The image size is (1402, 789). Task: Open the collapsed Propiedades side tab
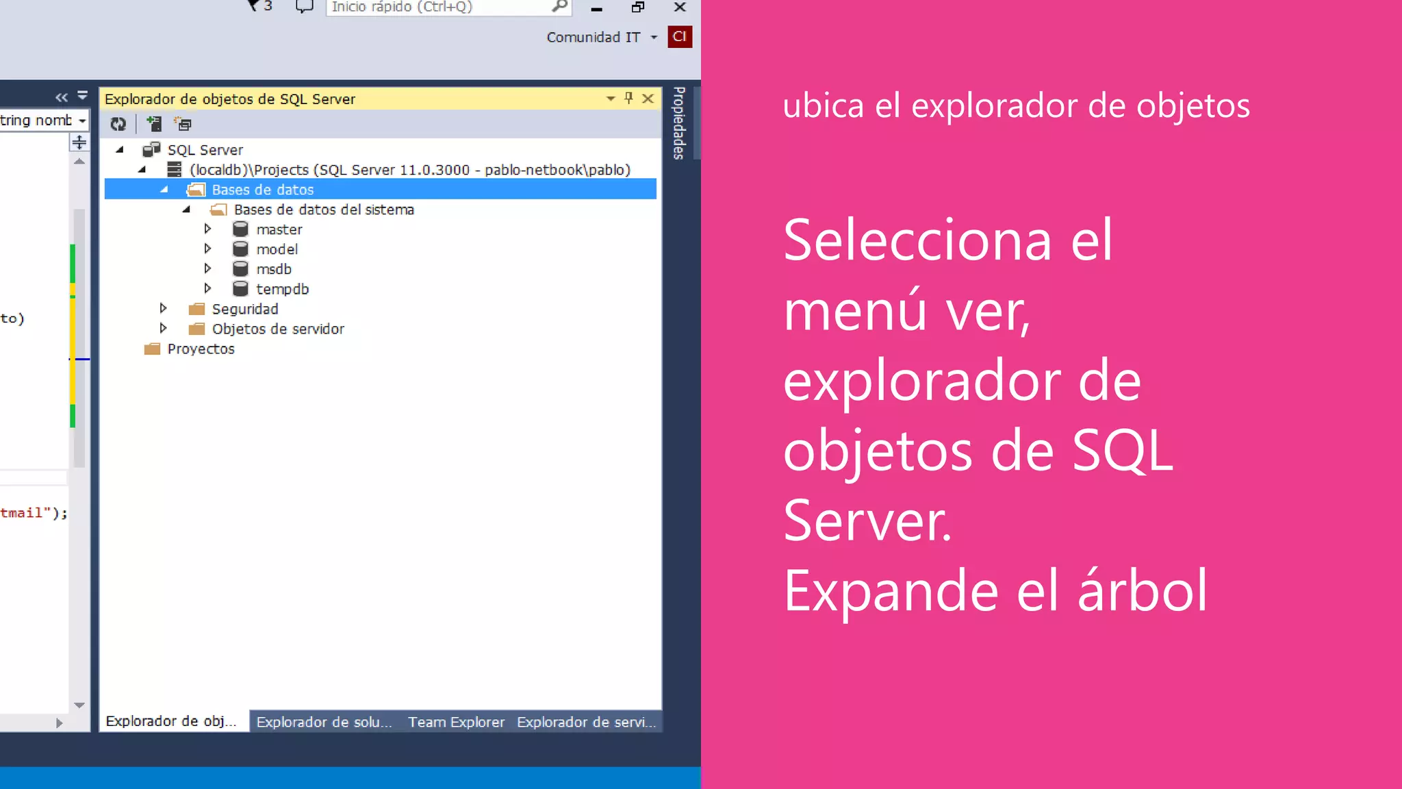coord(679,123)
